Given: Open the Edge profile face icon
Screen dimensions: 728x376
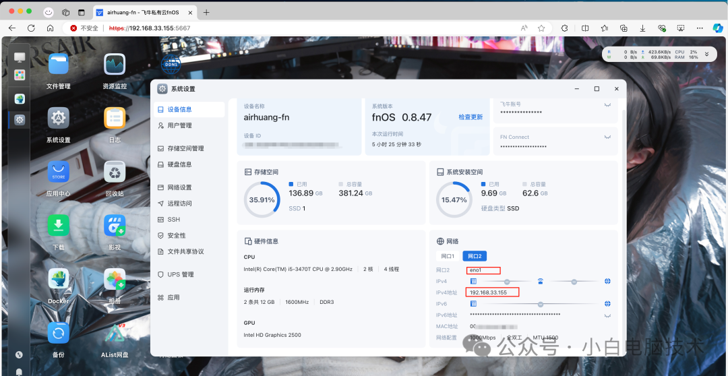Looking at the screenshot, I should [49, 13].
